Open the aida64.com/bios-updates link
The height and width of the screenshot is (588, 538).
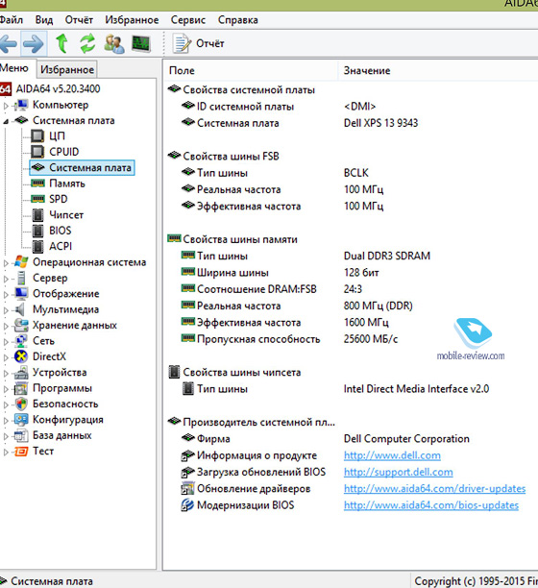click(x=431, y=505)
